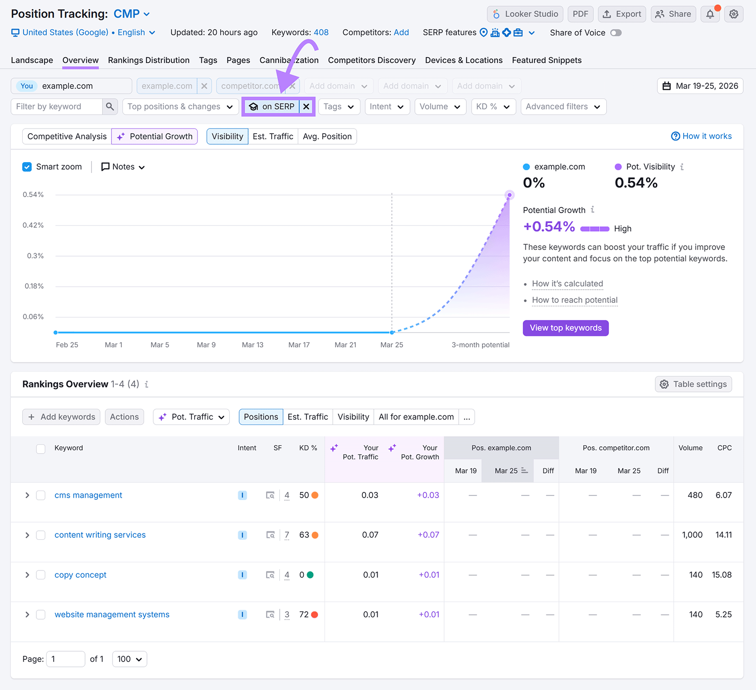
Task: Open the CMP project selector
Action: click(131, 14)
